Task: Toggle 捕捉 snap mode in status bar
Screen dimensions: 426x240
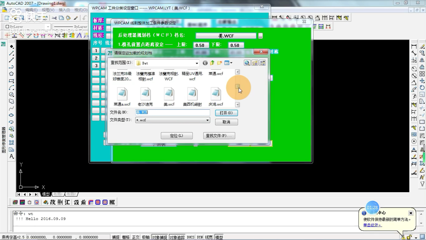Action: (x=116, y=237)
